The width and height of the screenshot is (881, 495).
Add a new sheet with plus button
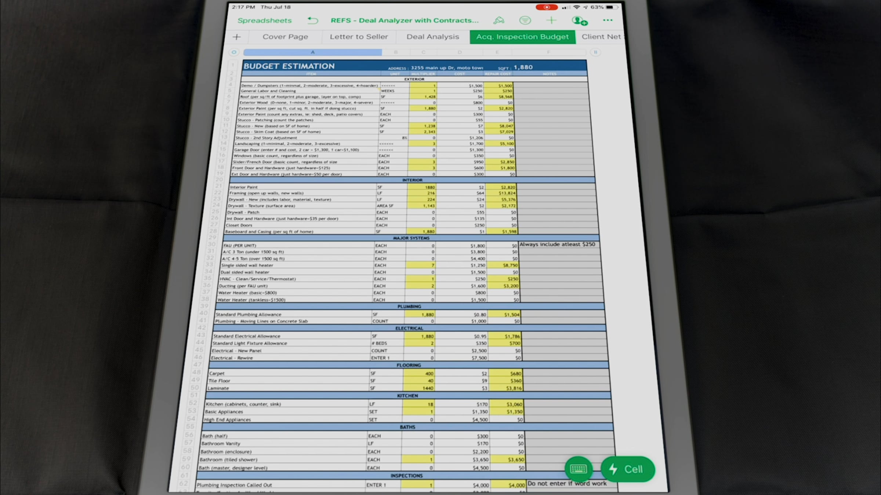pos(237,37)
